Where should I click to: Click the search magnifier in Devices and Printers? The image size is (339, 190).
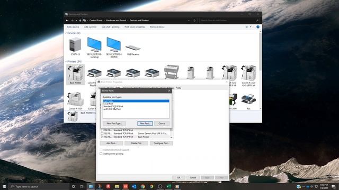[x=257, y=21]
